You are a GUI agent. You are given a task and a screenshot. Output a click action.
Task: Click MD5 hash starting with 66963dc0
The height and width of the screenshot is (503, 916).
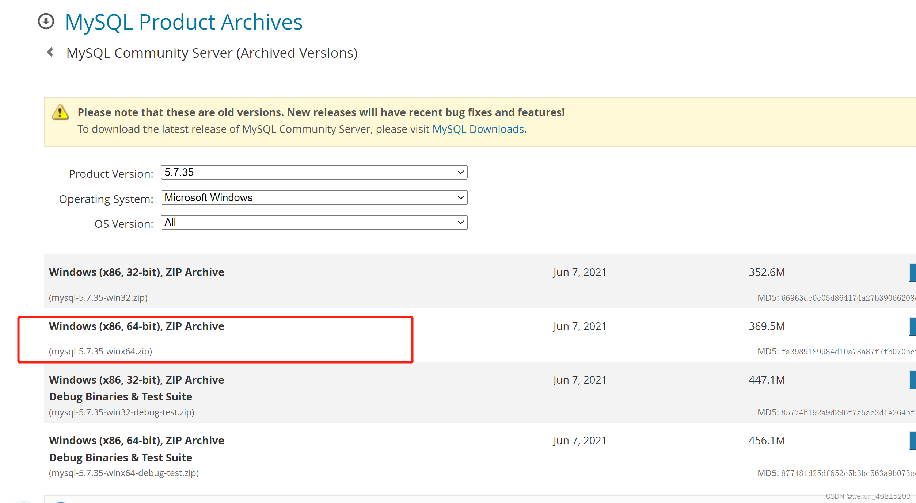(x=848, y=298)
